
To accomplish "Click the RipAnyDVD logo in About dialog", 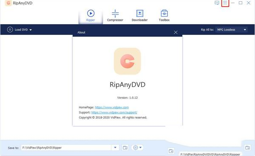I will (127, 61).
